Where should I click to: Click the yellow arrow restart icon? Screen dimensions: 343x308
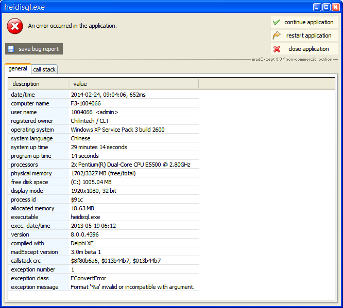click(x=277, y=35)
